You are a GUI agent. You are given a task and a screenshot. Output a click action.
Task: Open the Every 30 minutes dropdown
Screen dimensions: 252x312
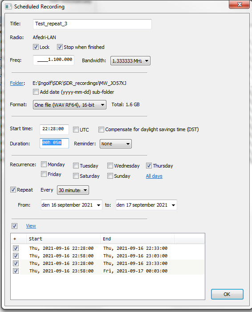[73, 190]
